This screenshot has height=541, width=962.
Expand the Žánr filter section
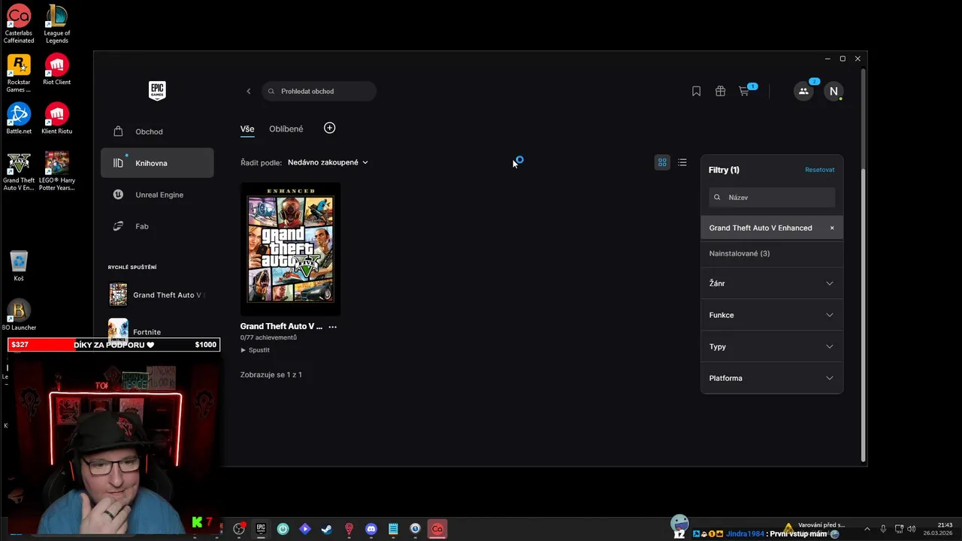point(772,283)
